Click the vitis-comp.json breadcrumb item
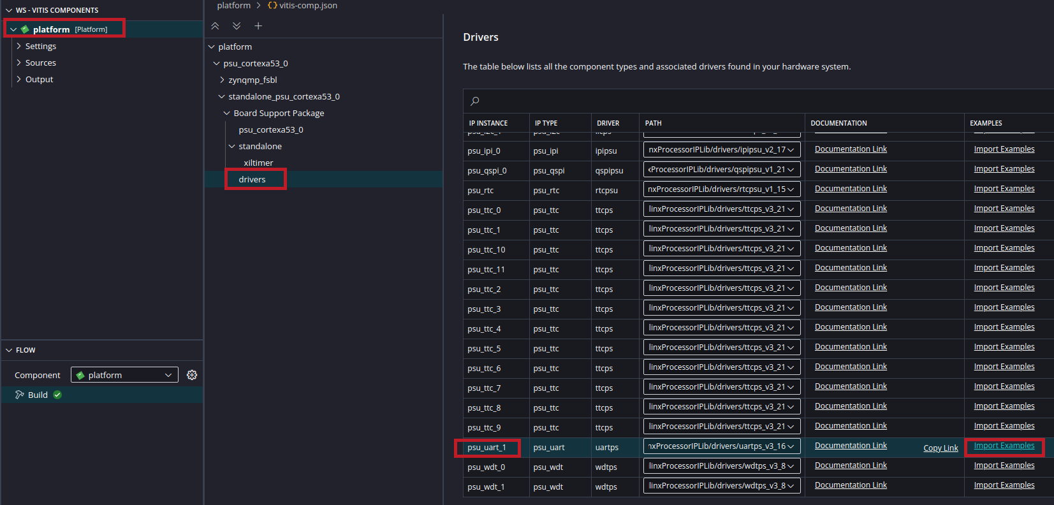The height and width of the screenshot is (505, 1054). (307, 6)
